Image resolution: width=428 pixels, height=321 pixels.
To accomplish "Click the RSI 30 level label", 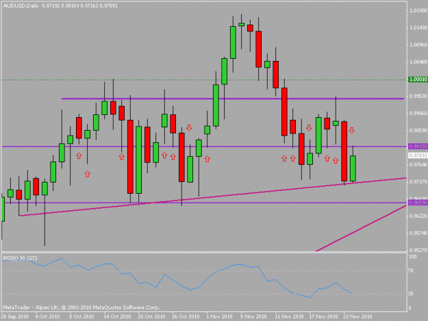I will (411, 294).
